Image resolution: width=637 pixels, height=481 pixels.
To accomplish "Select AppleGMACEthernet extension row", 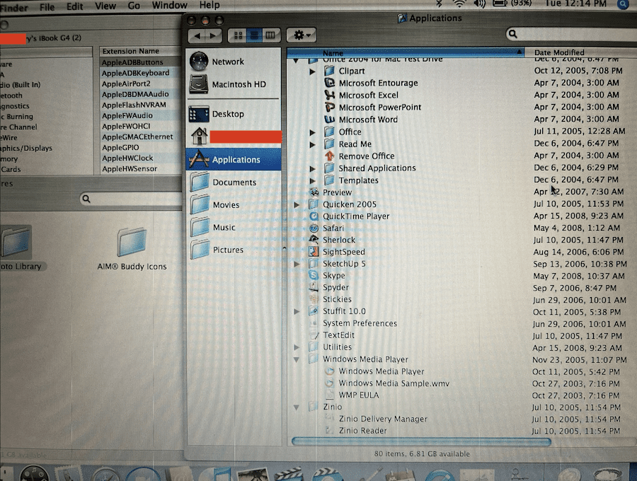I will pyautogui.click(x=141, y=137).
